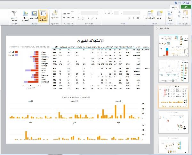Collapse the View Area pane chevron

pos(157,29)
